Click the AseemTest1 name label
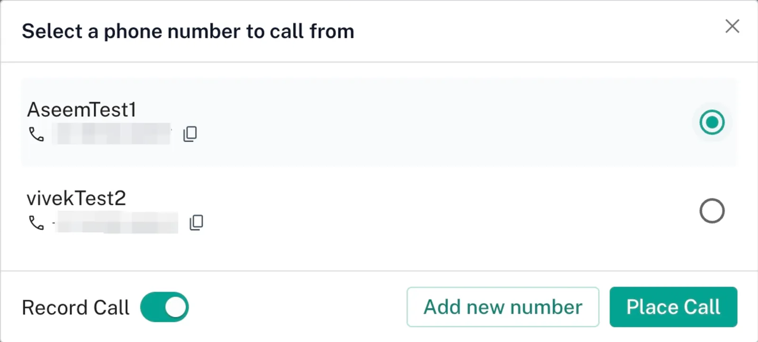Viewport: 758px width, 342px height. 81,110
